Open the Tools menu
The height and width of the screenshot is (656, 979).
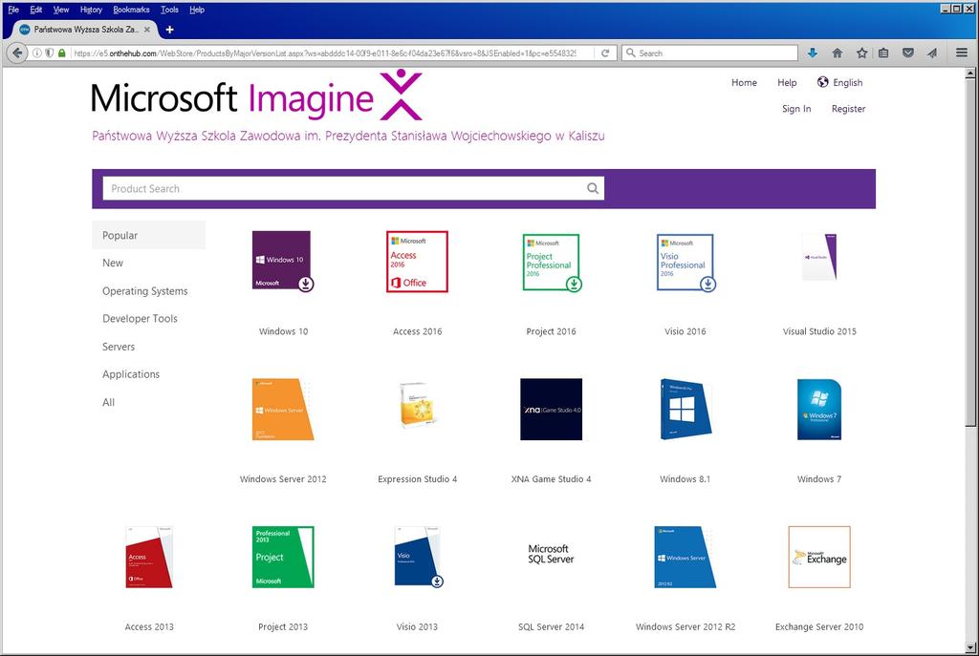pos(169,10)
